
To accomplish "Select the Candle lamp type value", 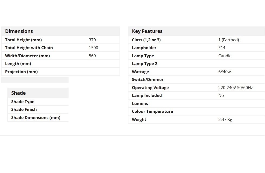I will pyautogui.click(x=225, y=56).
